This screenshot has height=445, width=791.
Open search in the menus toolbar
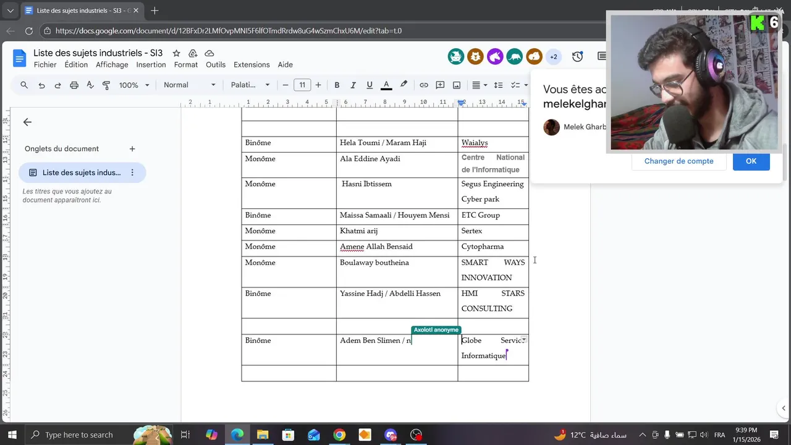click(x=24, y=85)
